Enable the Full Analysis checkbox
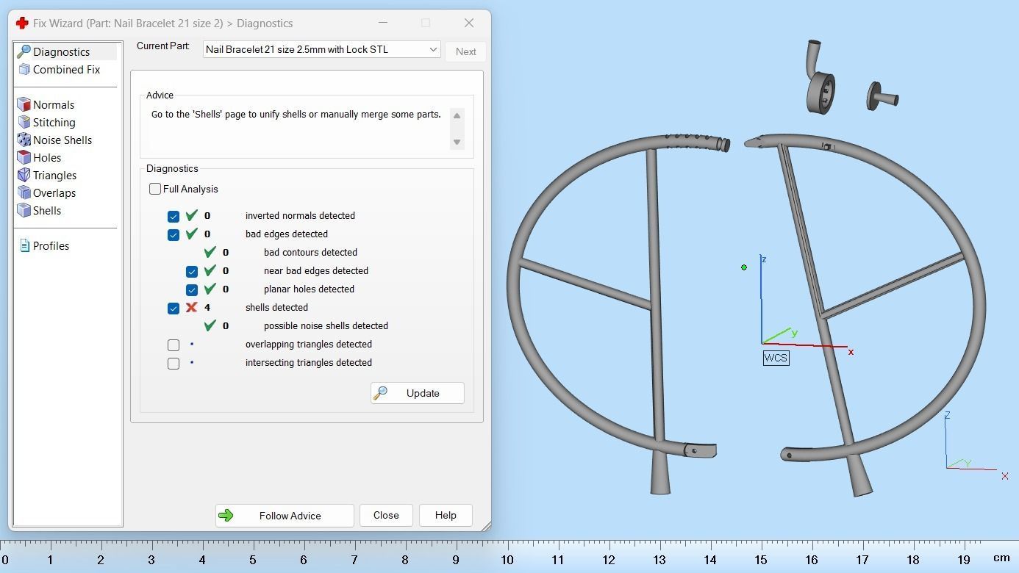 click(155, 189)
